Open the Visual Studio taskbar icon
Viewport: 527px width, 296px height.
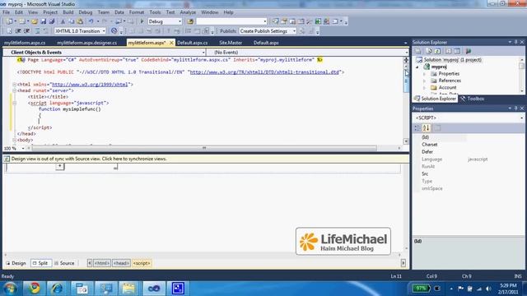pos(154,289)
